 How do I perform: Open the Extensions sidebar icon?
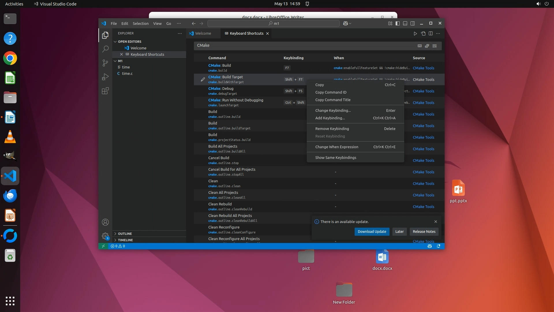[105, 91]
